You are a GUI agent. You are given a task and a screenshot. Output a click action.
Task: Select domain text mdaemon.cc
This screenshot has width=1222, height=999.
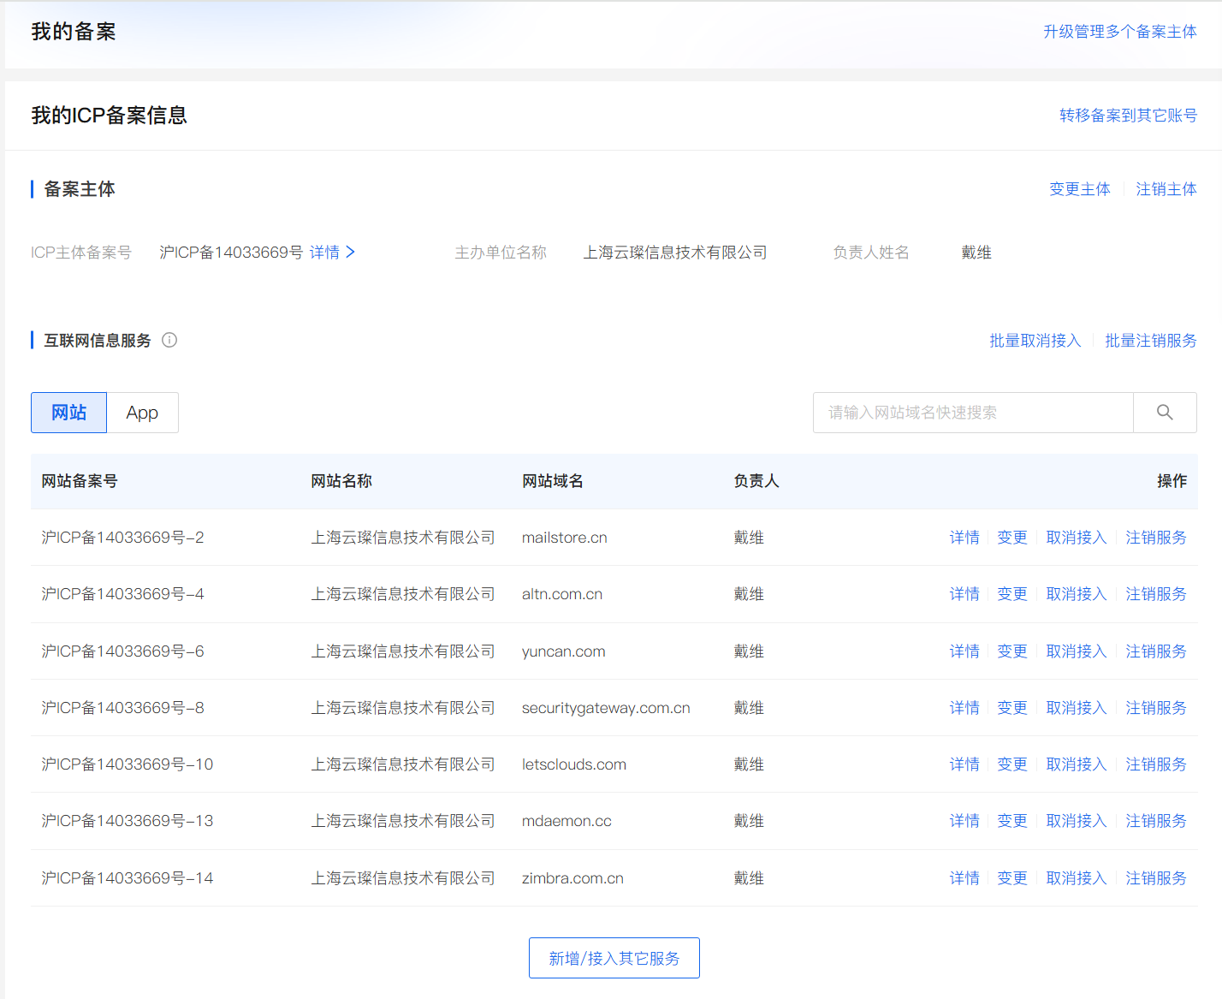pos(567,821)
